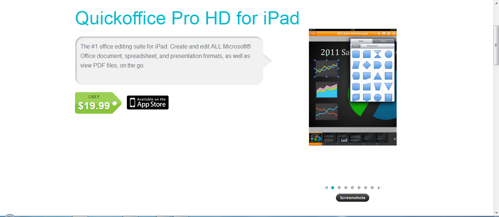Viewport: 499px width, 217px height.
Task: Go back using the Categories button
Action: [x=356, y=46]
